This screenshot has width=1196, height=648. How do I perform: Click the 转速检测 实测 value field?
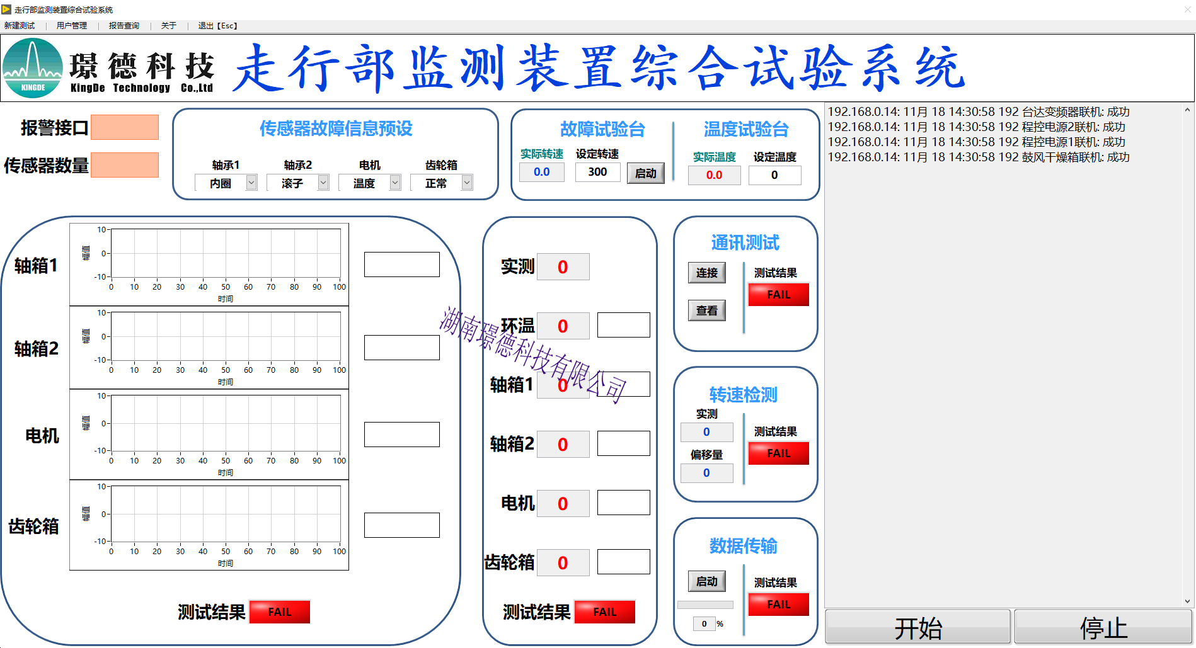(x=706, y=432)
